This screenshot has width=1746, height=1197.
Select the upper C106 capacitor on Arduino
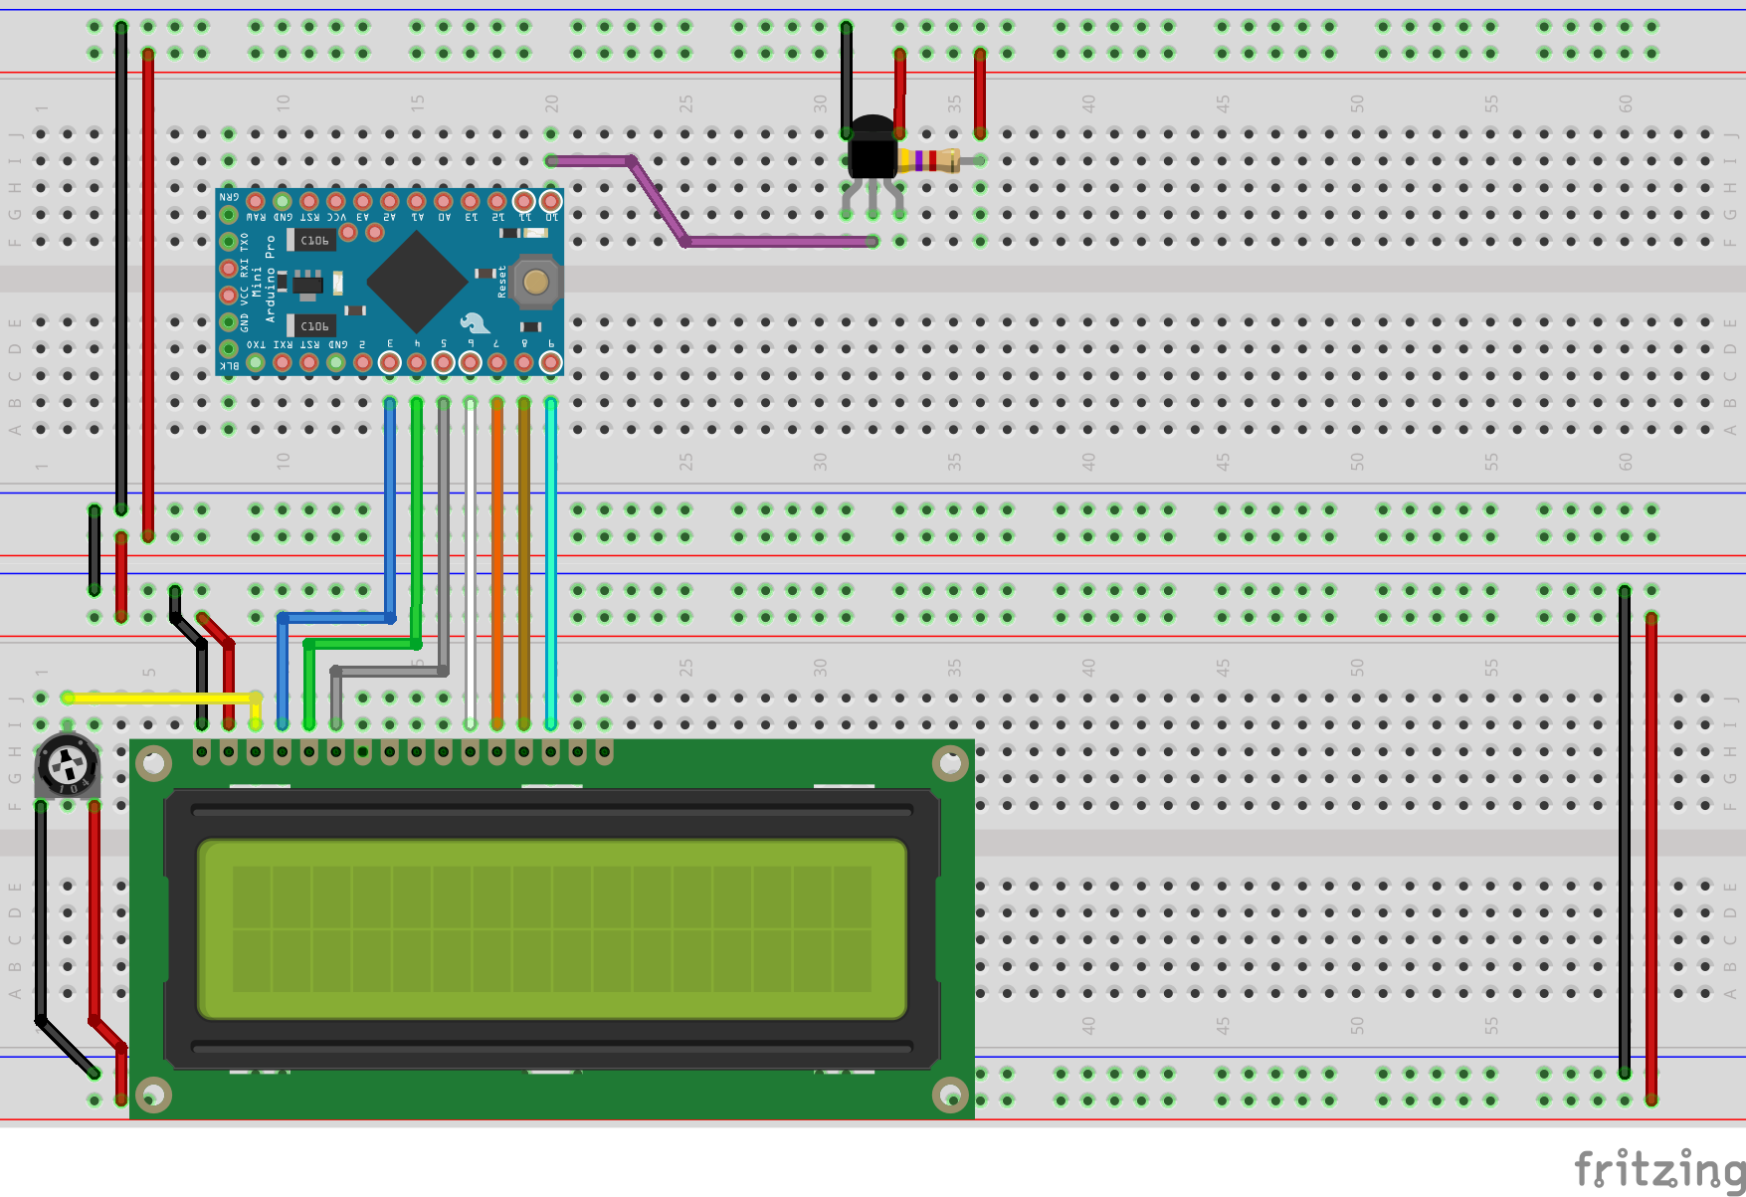pyautogui.click(x=312, y=240)
